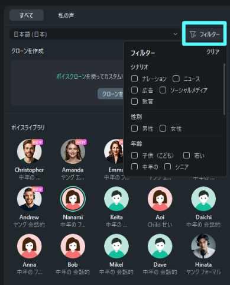Open the 日本語 (日本) language dropdown
The image size is (230, 285).
click(x=95, y=34)
